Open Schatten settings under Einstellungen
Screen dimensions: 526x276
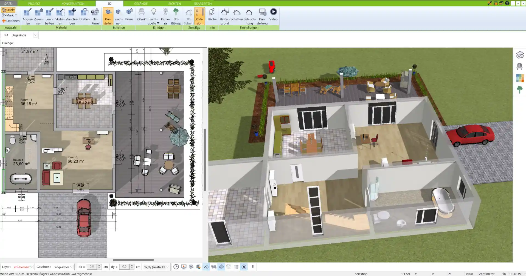237,15
